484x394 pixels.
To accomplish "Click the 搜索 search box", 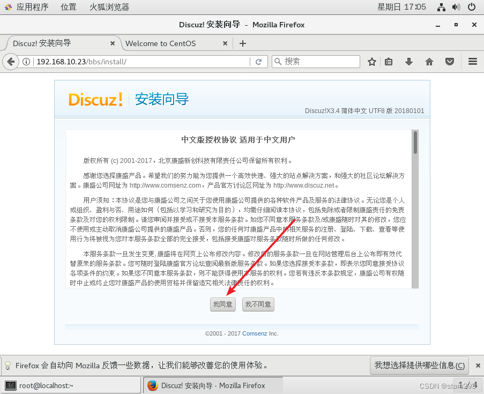I will (316, 62).
